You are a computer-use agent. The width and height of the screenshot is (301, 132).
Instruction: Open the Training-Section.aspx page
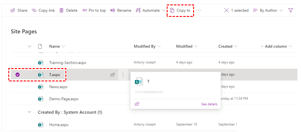pos(67,63)
